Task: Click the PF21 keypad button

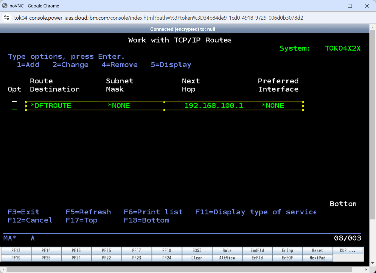Action: (x=76, y=258)
